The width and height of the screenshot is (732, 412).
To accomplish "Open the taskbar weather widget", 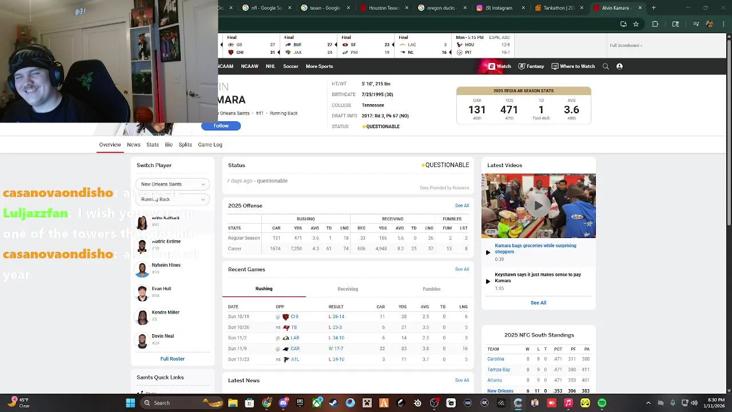I will point(18,403).
